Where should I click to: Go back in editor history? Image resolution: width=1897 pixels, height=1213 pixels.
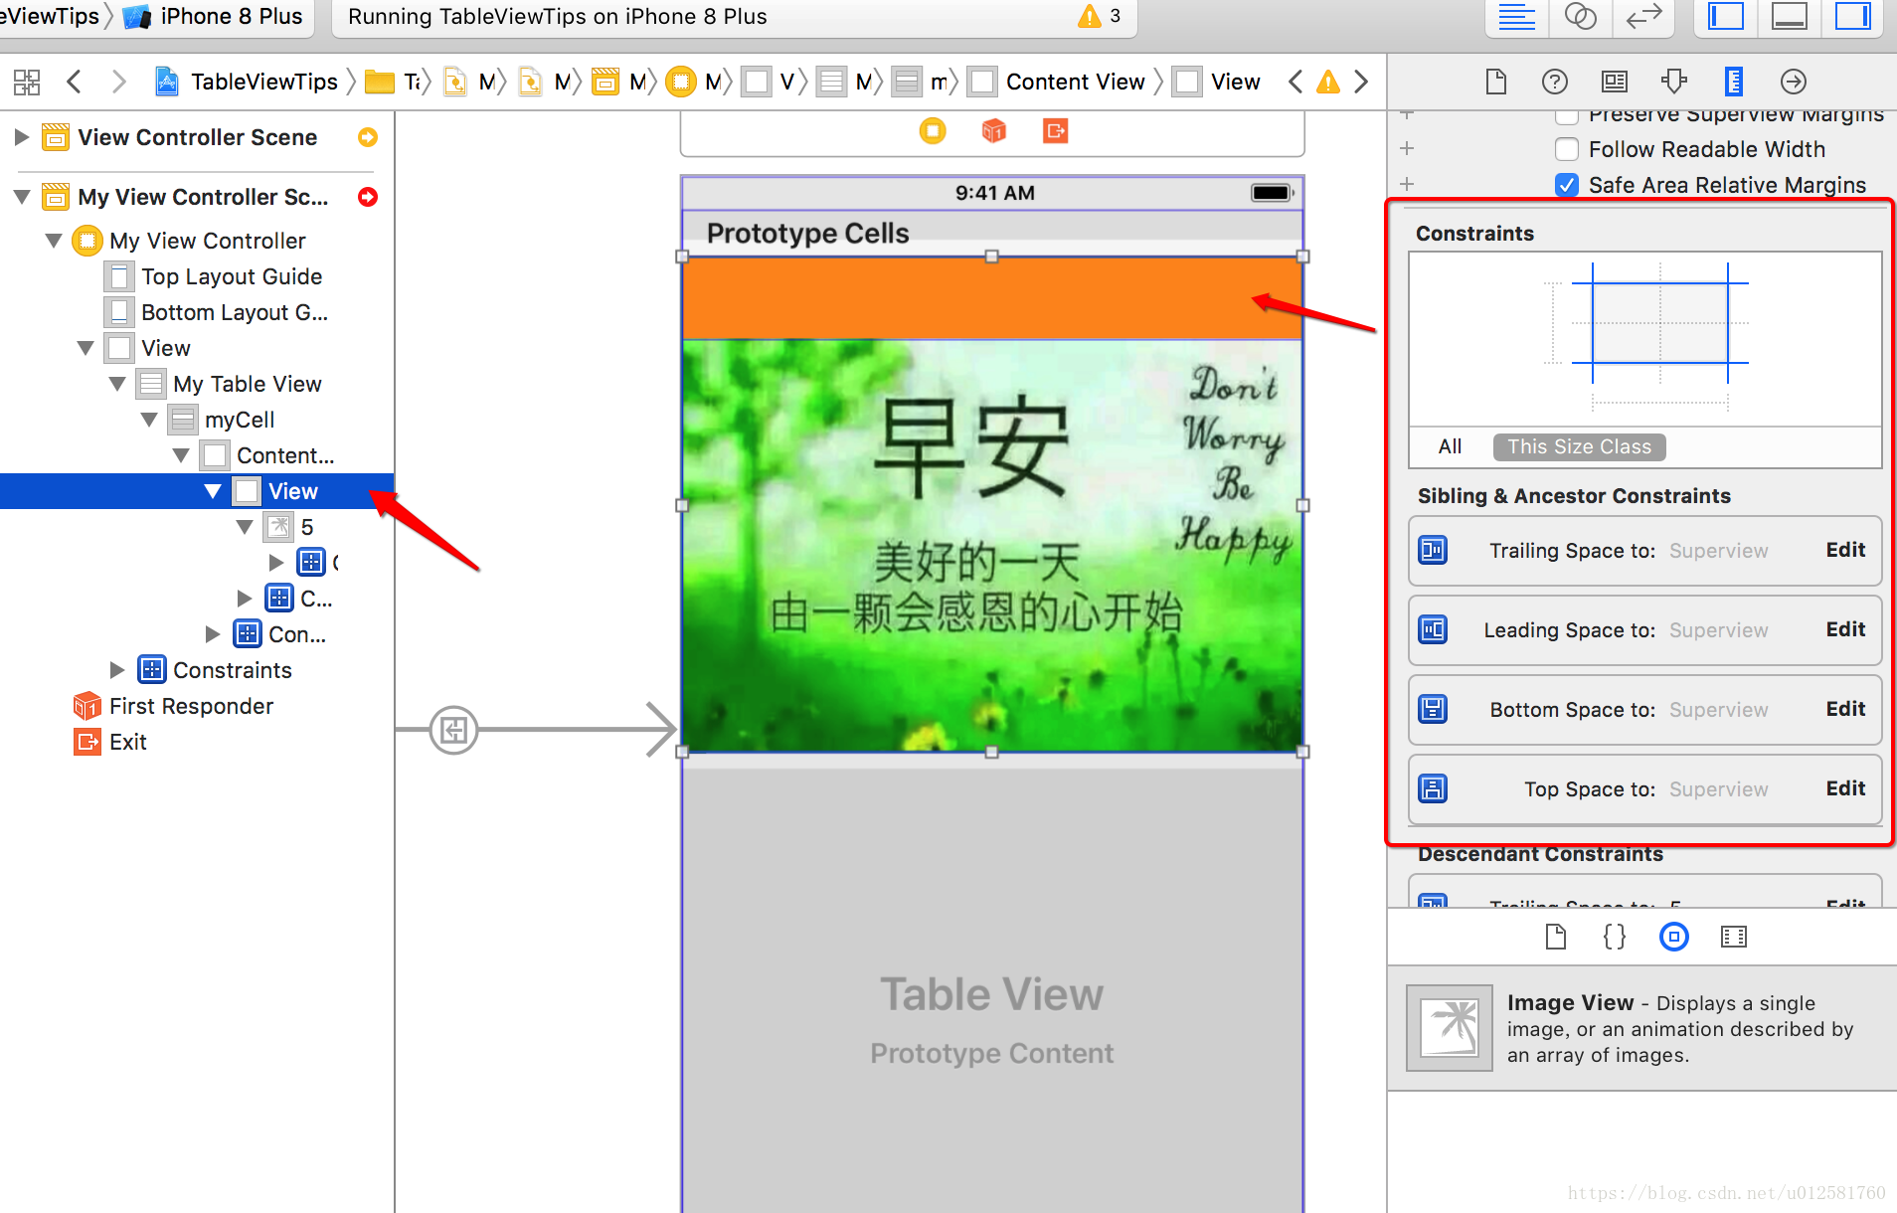(x=74, y=82)
